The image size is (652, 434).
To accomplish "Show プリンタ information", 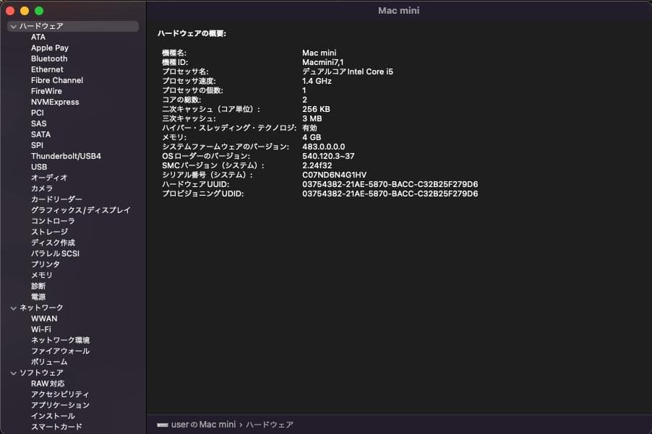I will point(46,264).
